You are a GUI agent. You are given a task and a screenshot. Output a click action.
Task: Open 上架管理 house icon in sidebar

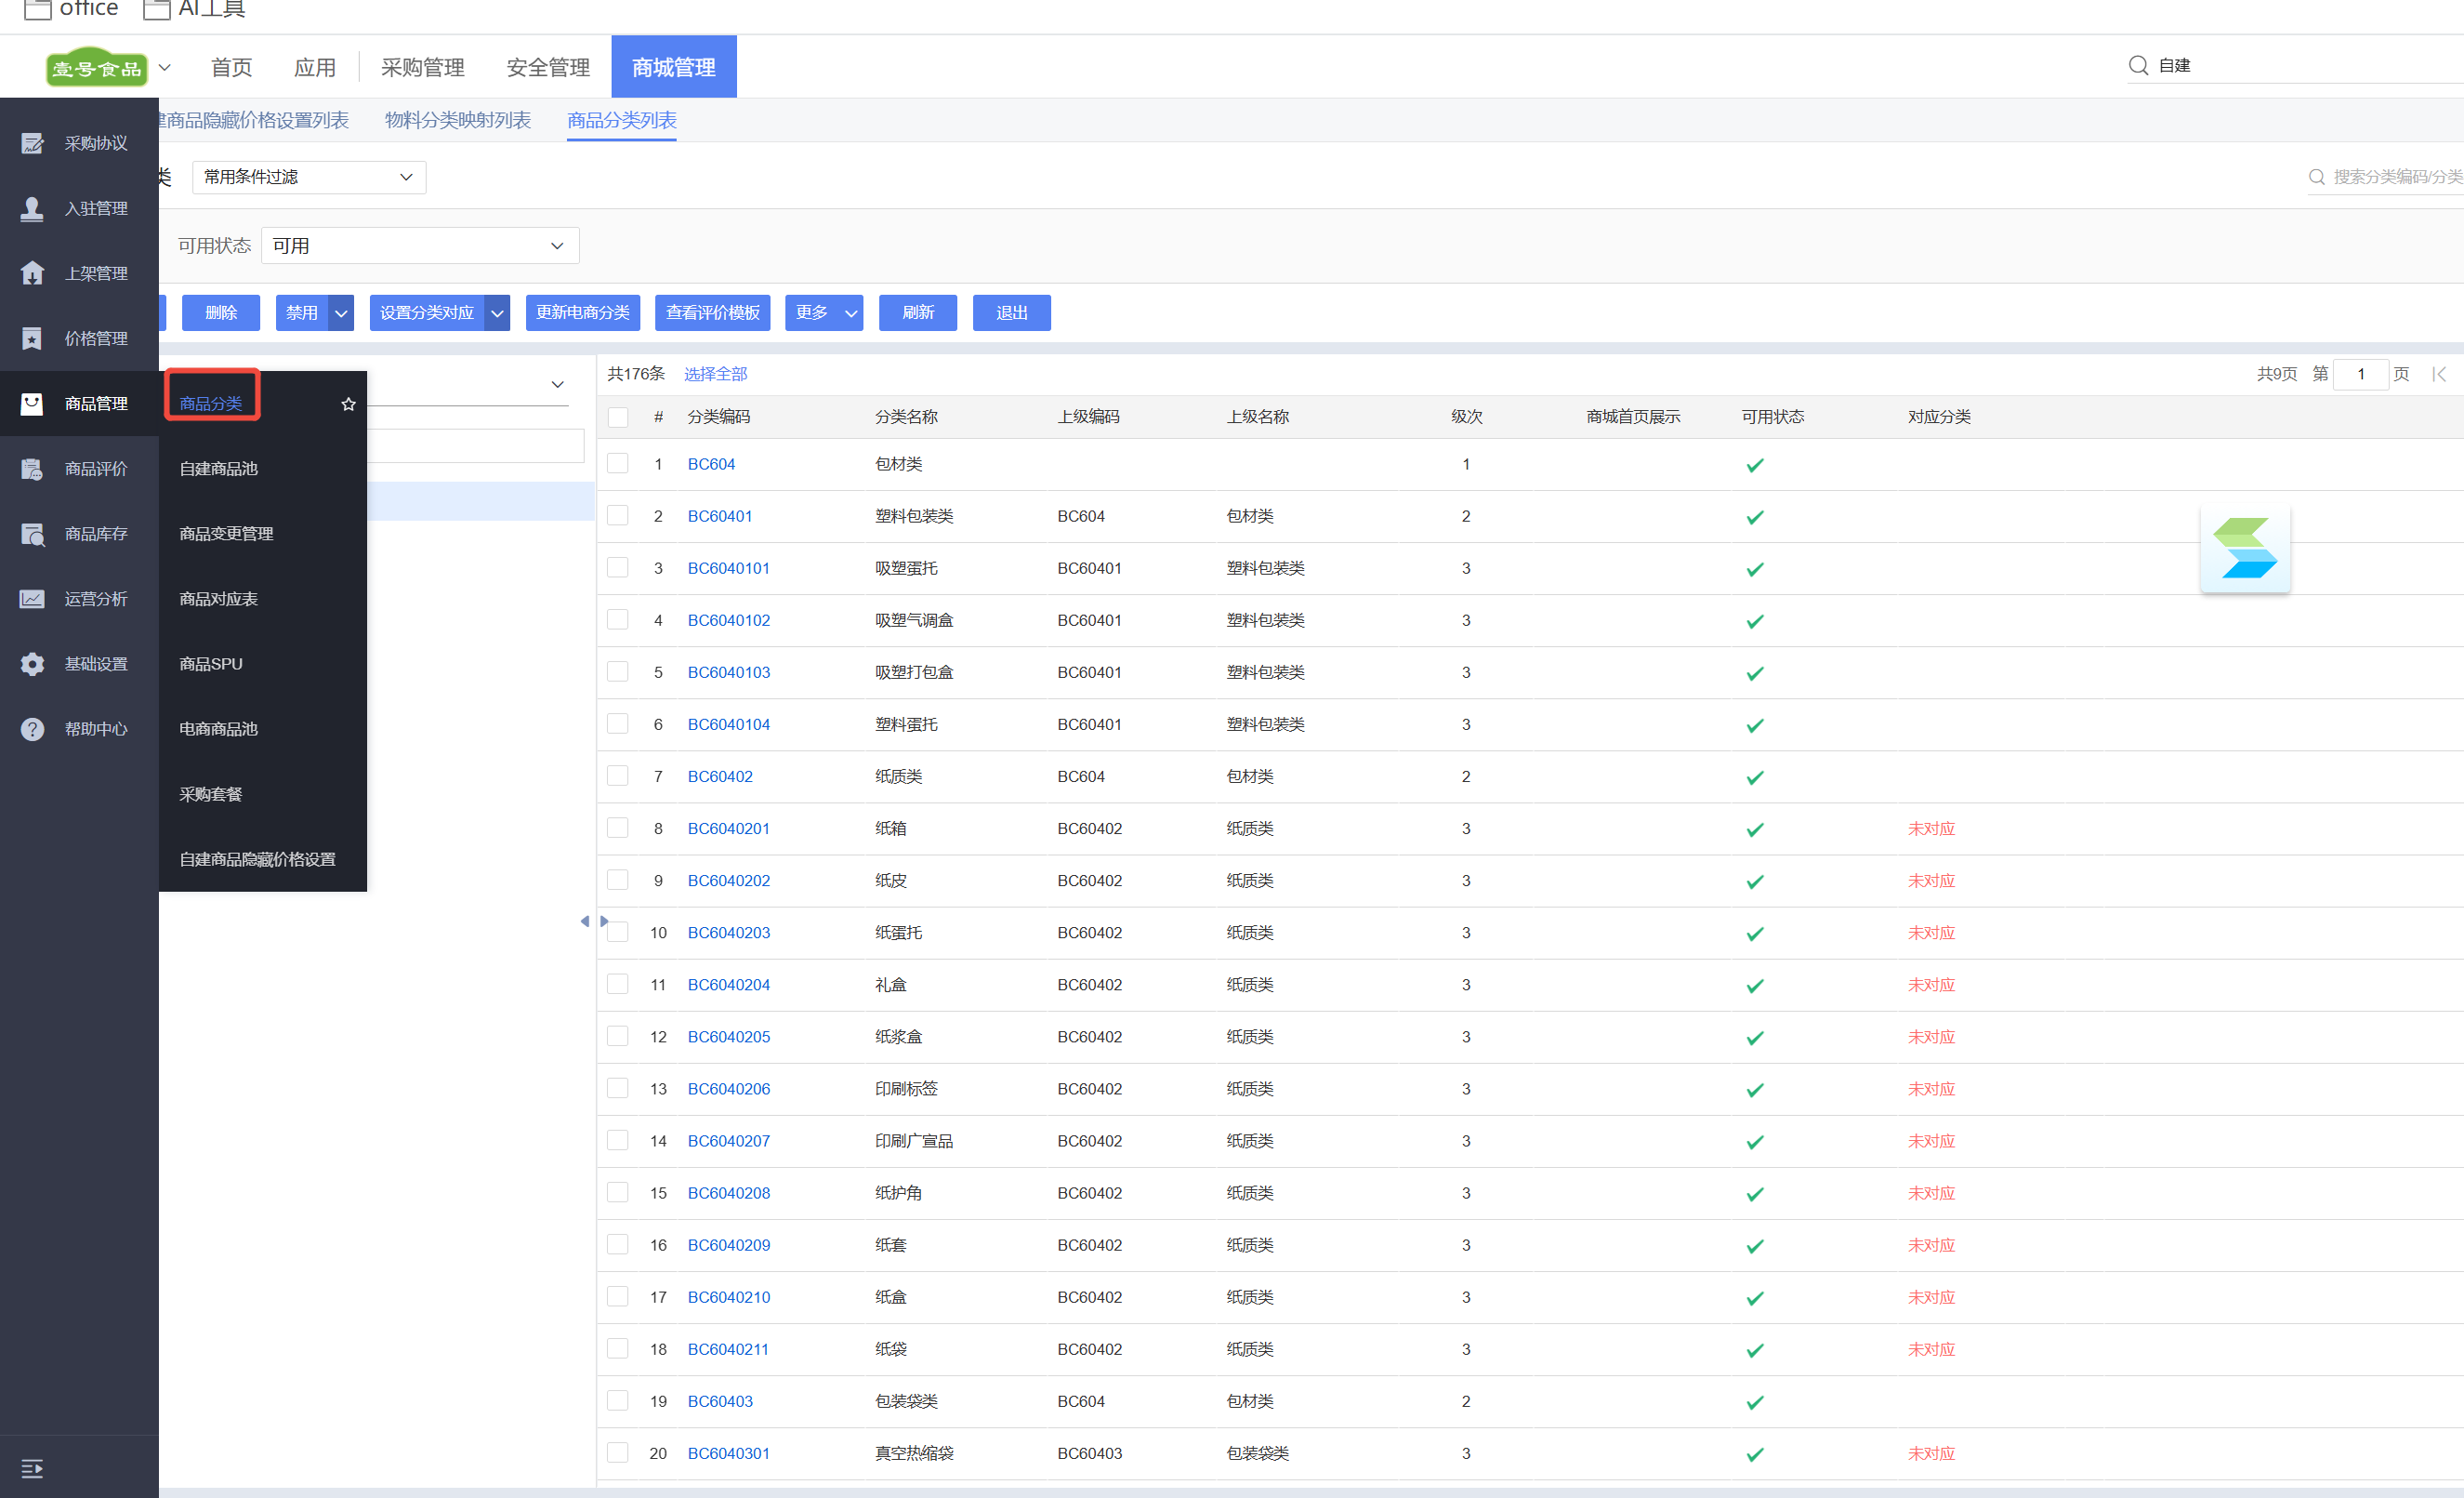tap(32, 273)
